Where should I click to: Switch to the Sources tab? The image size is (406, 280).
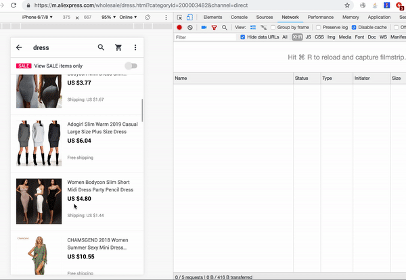click(x=265, y=18)
